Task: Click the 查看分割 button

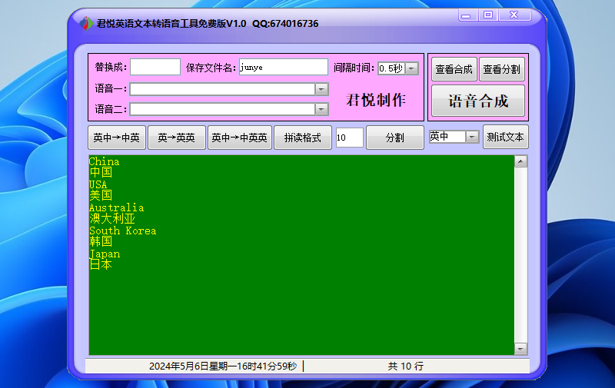Action: click(502, 69)
